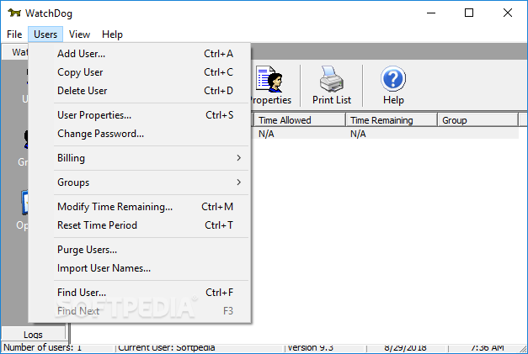Click the Version 9.3 status entry
The width and height of the screenshot is (528, 354).
click(310, 347)
